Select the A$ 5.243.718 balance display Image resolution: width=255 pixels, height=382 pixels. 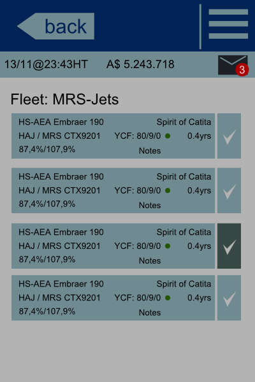coord(140,64)
